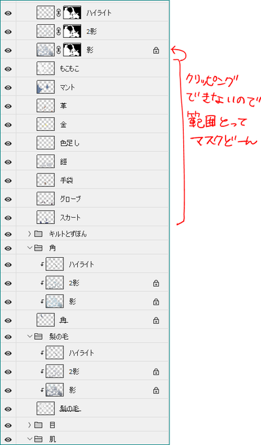Hide the 革 layer with eye icon

[9, 106]
